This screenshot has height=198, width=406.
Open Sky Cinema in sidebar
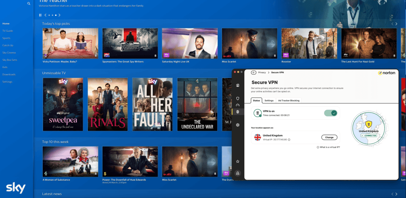pos(9,53)
